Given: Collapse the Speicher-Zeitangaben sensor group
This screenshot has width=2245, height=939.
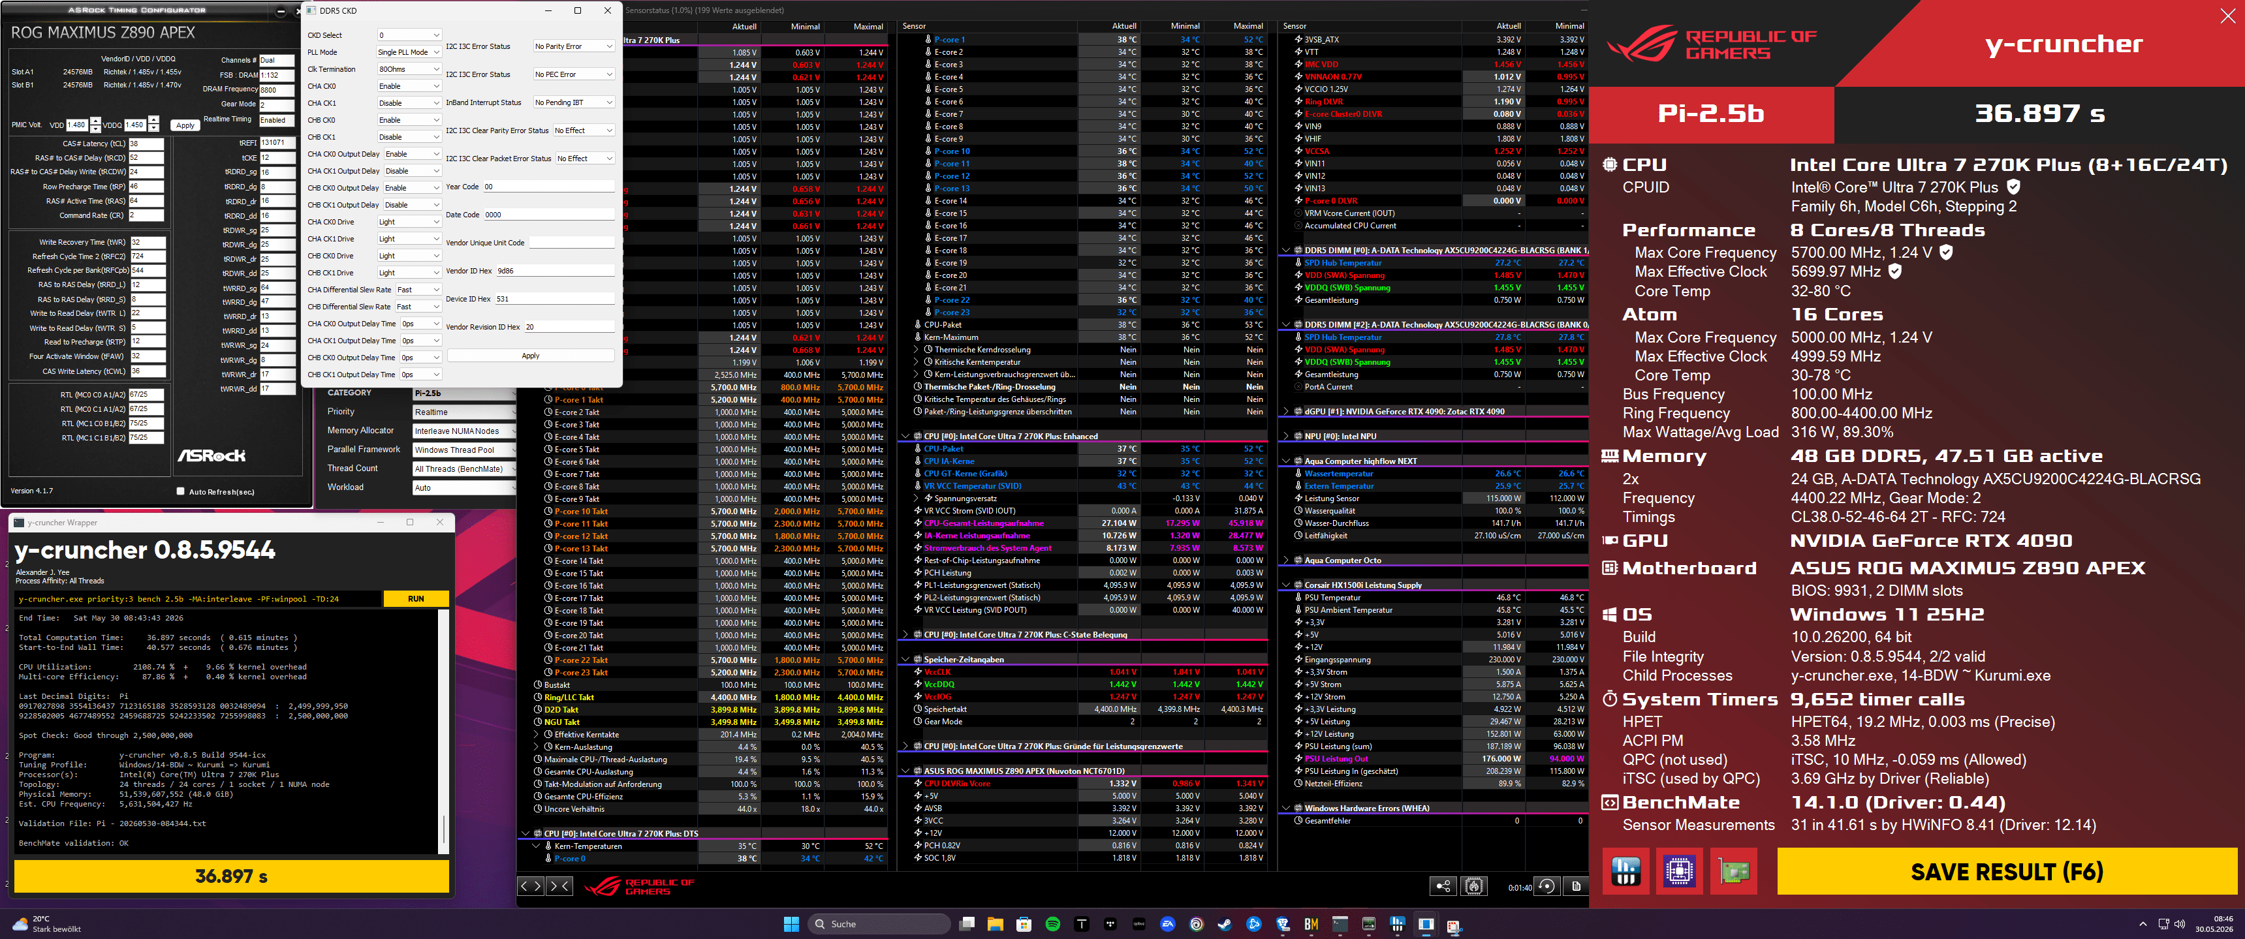Looking at the screenshot, I should tap(905, 660).
